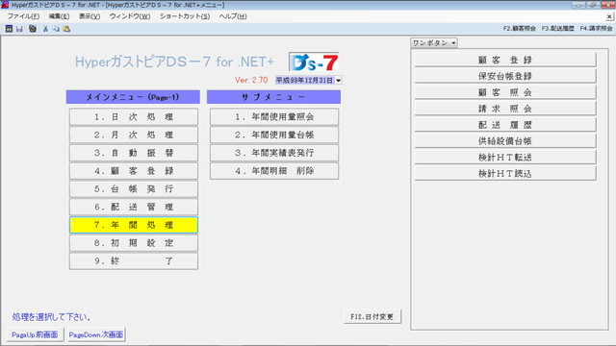Select main menu 4. 顧客登録
The image size is (616, 346).
click(134, 171)
